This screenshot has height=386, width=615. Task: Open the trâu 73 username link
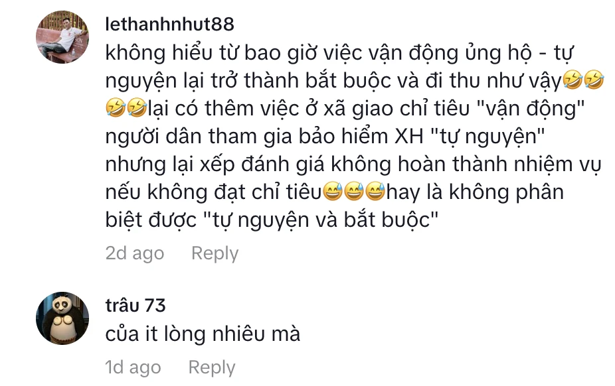tap(135, 305)
